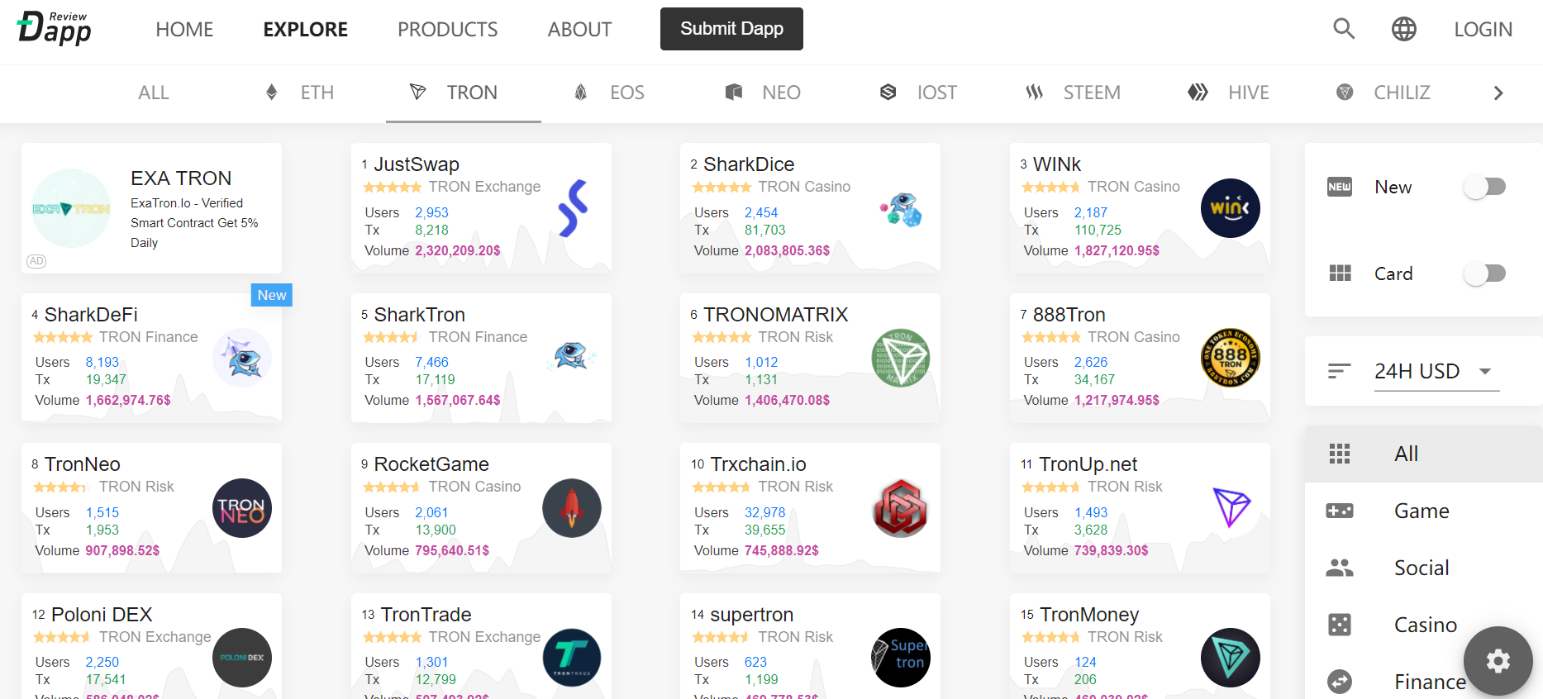Open the 888Tron dapp title
The width and height of the screenshot is (1543, 699).
1069,315
